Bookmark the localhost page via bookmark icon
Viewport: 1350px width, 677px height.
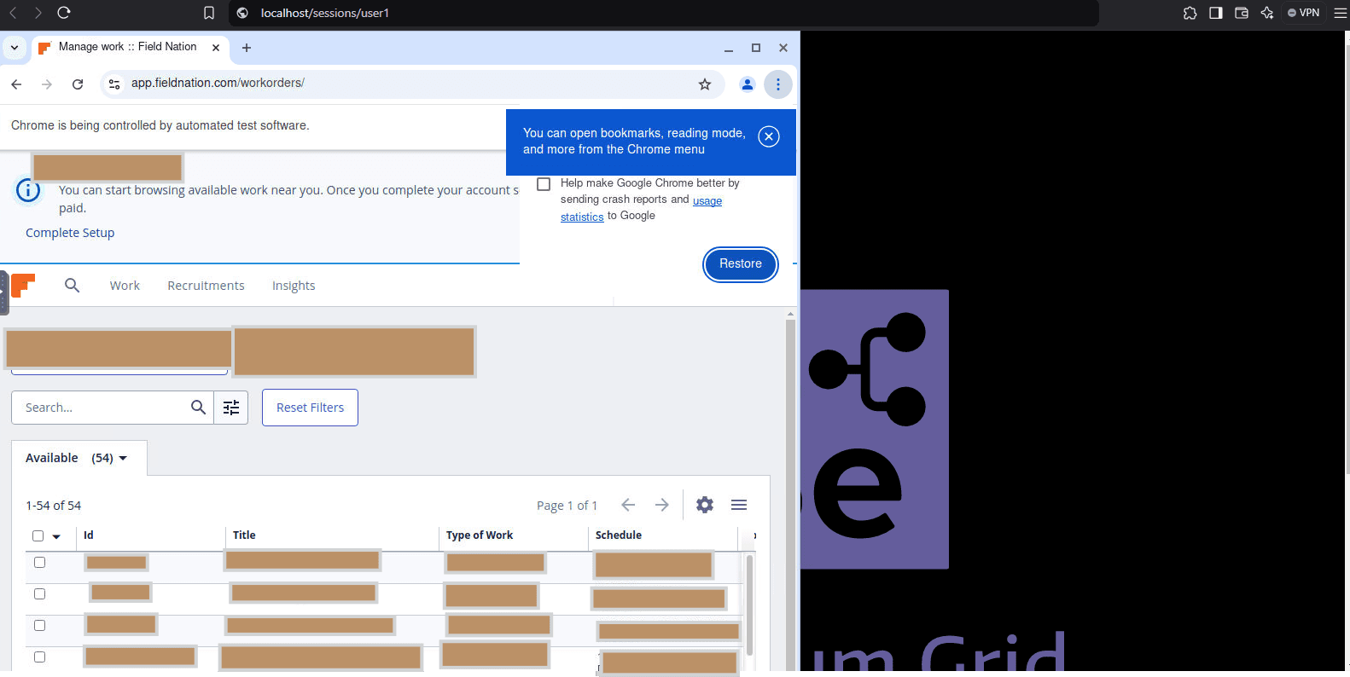coord(209,13)
